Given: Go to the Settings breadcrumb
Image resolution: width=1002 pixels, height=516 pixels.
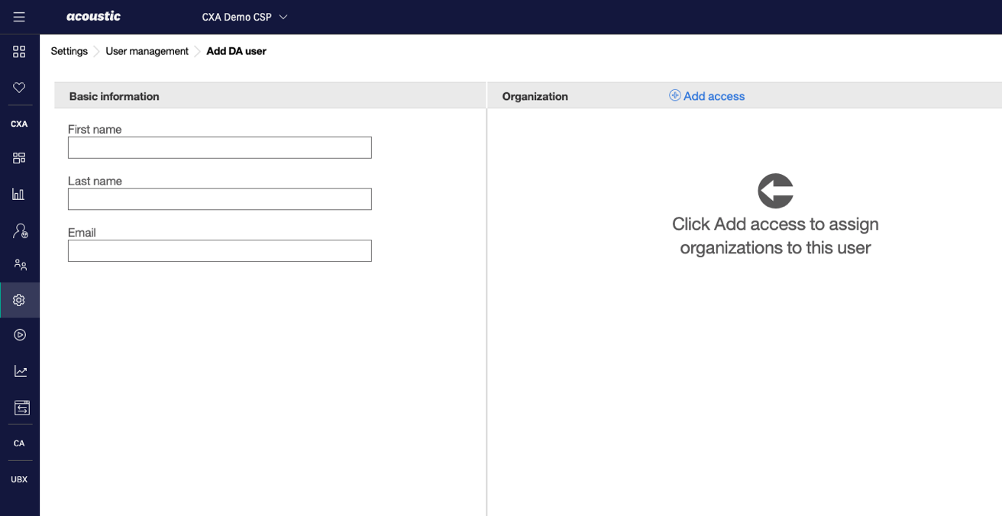Looking at the screenshot, I should point(69,51).
